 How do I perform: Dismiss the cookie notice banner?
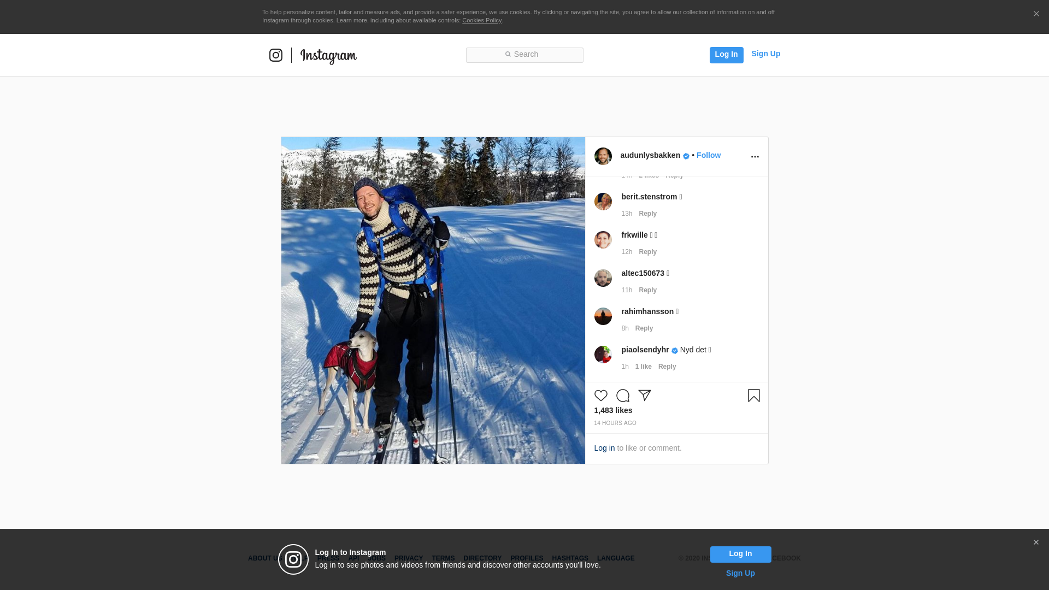[x=1036, y=14]
